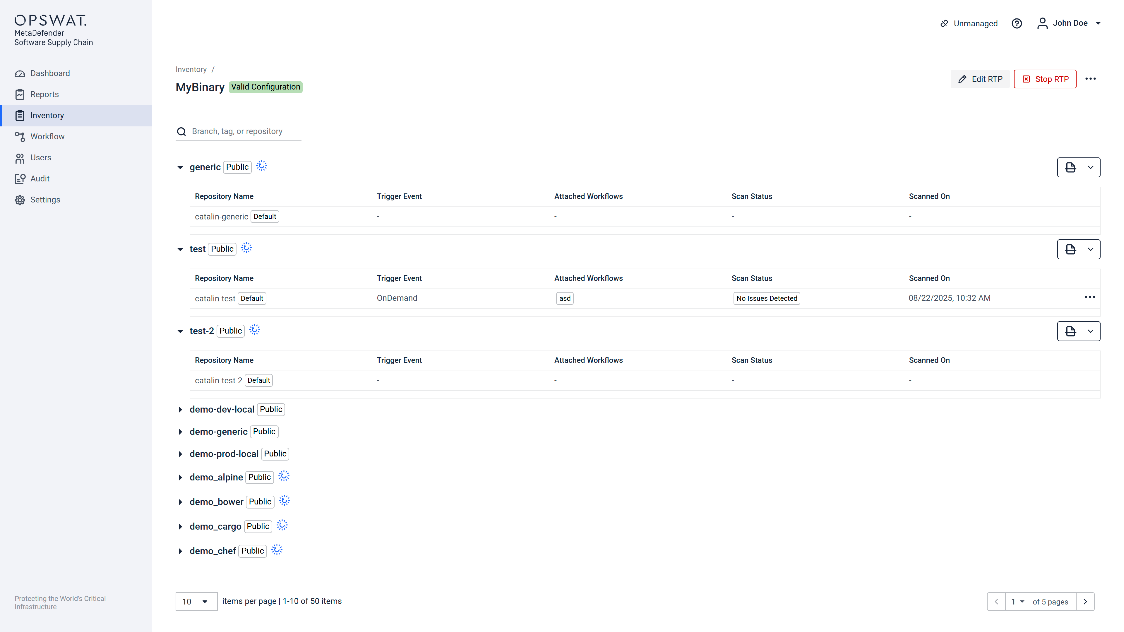
Task: Open Settings from the sidebar
Action: (76, 200)
